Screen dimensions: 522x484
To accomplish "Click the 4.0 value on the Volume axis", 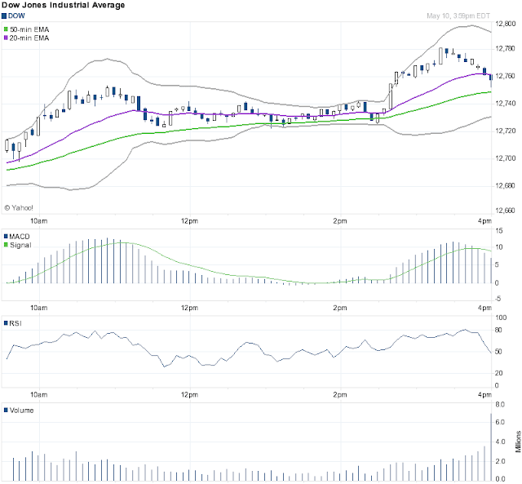I will coord(500,442).
